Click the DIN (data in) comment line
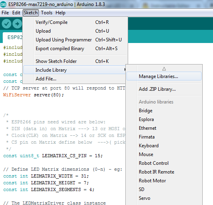The image size is (213, 205). 65,129
